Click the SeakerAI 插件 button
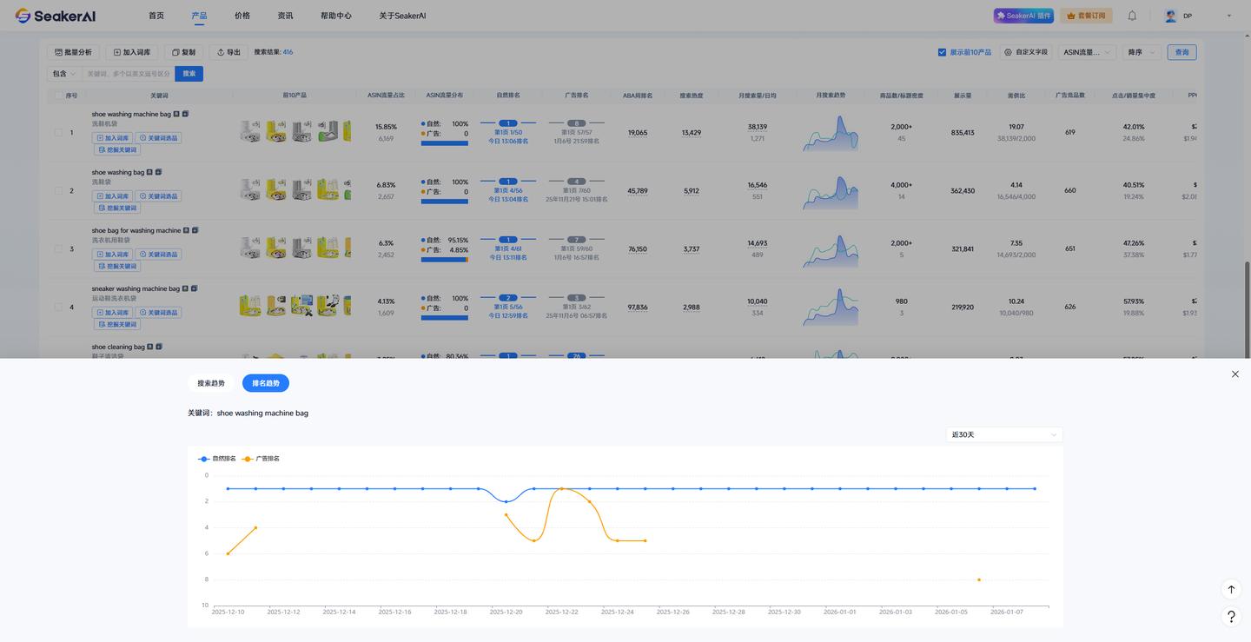This screenshot has height=642, width=1251. coord(1023,16)
